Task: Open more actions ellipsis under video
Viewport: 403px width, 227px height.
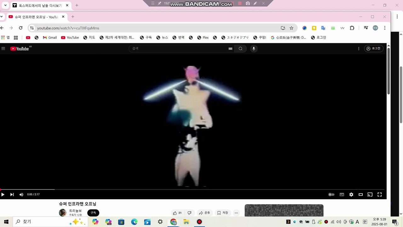Action: [x=236, y=213]
